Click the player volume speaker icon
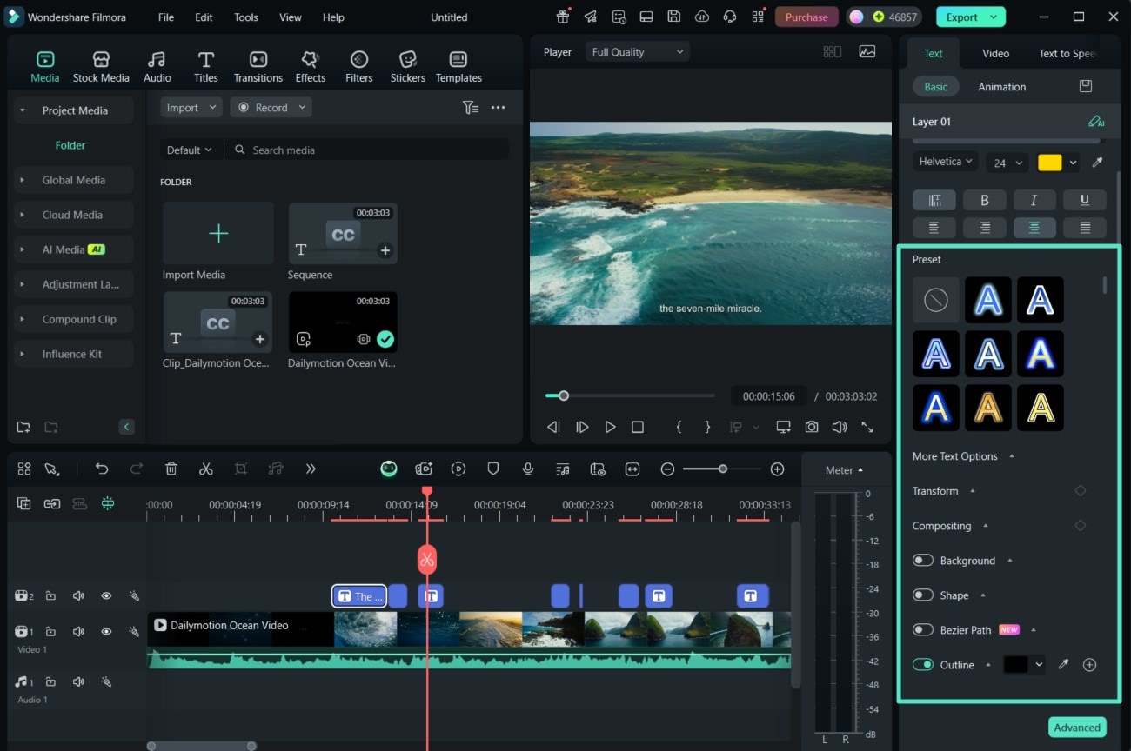 click(840, 427)
